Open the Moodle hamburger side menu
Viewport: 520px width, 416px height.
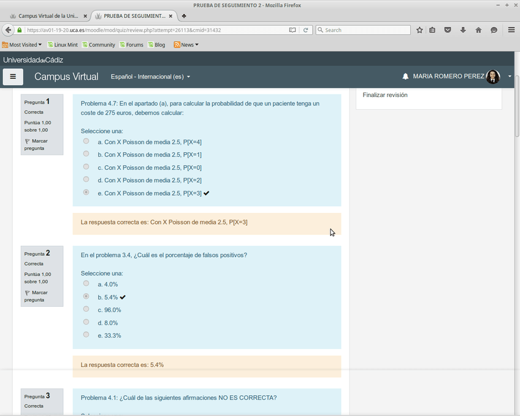click(13, 77)
